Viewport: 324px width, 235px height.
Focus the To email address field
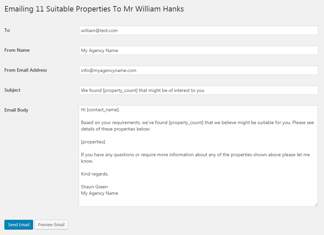(198, 30)
